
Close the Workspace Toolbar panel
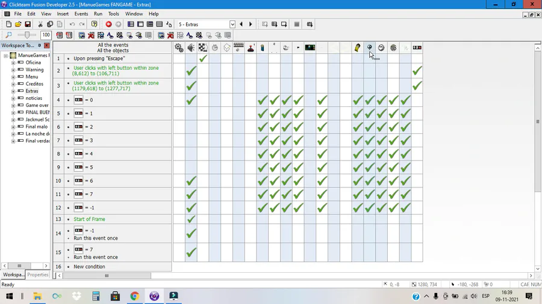point(46,46)
